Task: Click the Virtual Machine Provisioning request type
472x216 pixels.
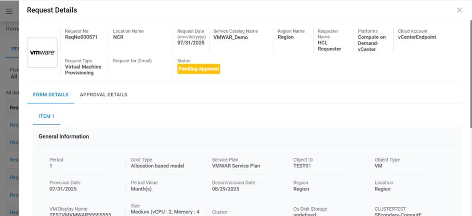Action: point(83,70)
